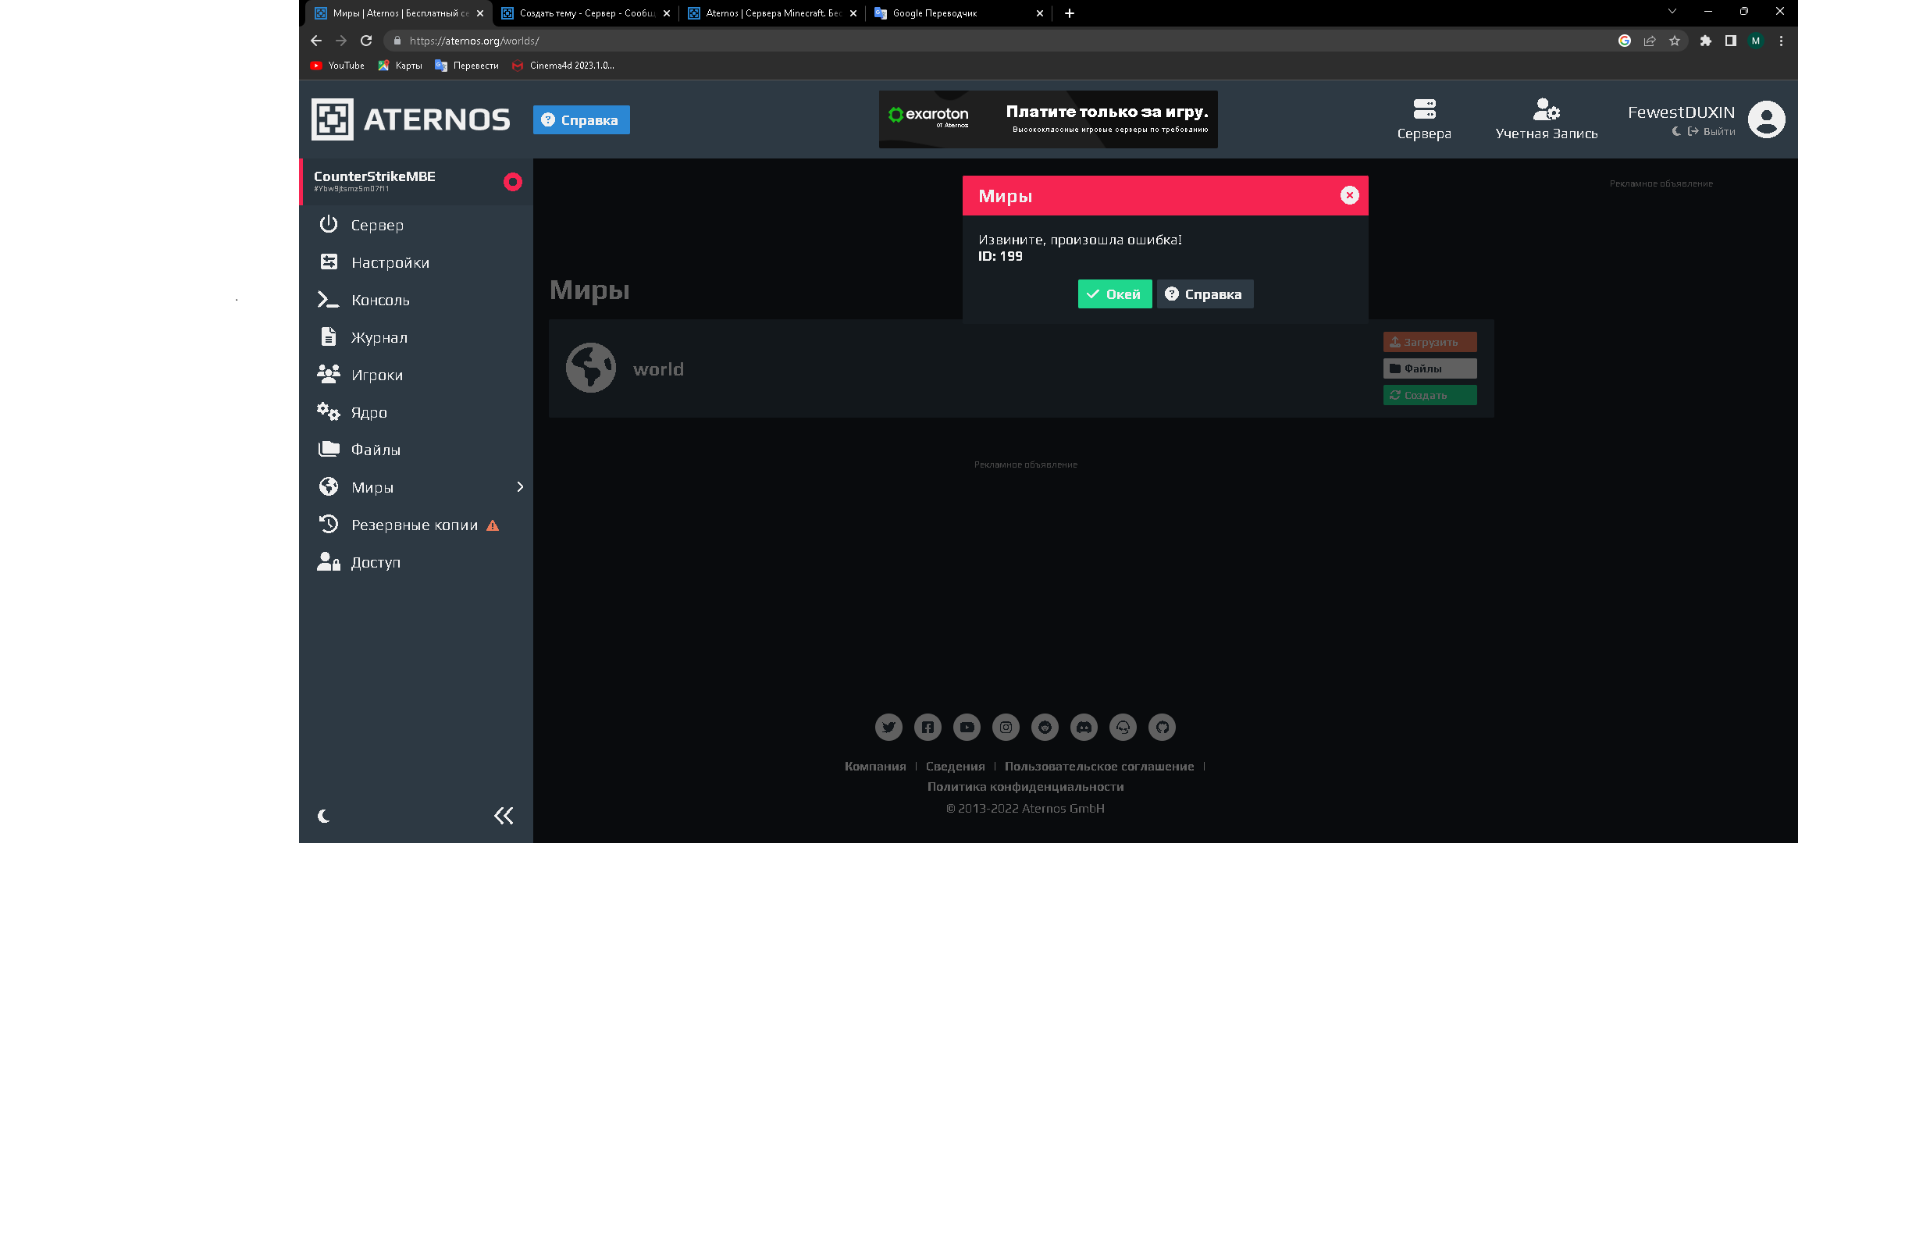Click blue Справка help button in header

click(x=581, y=120)
